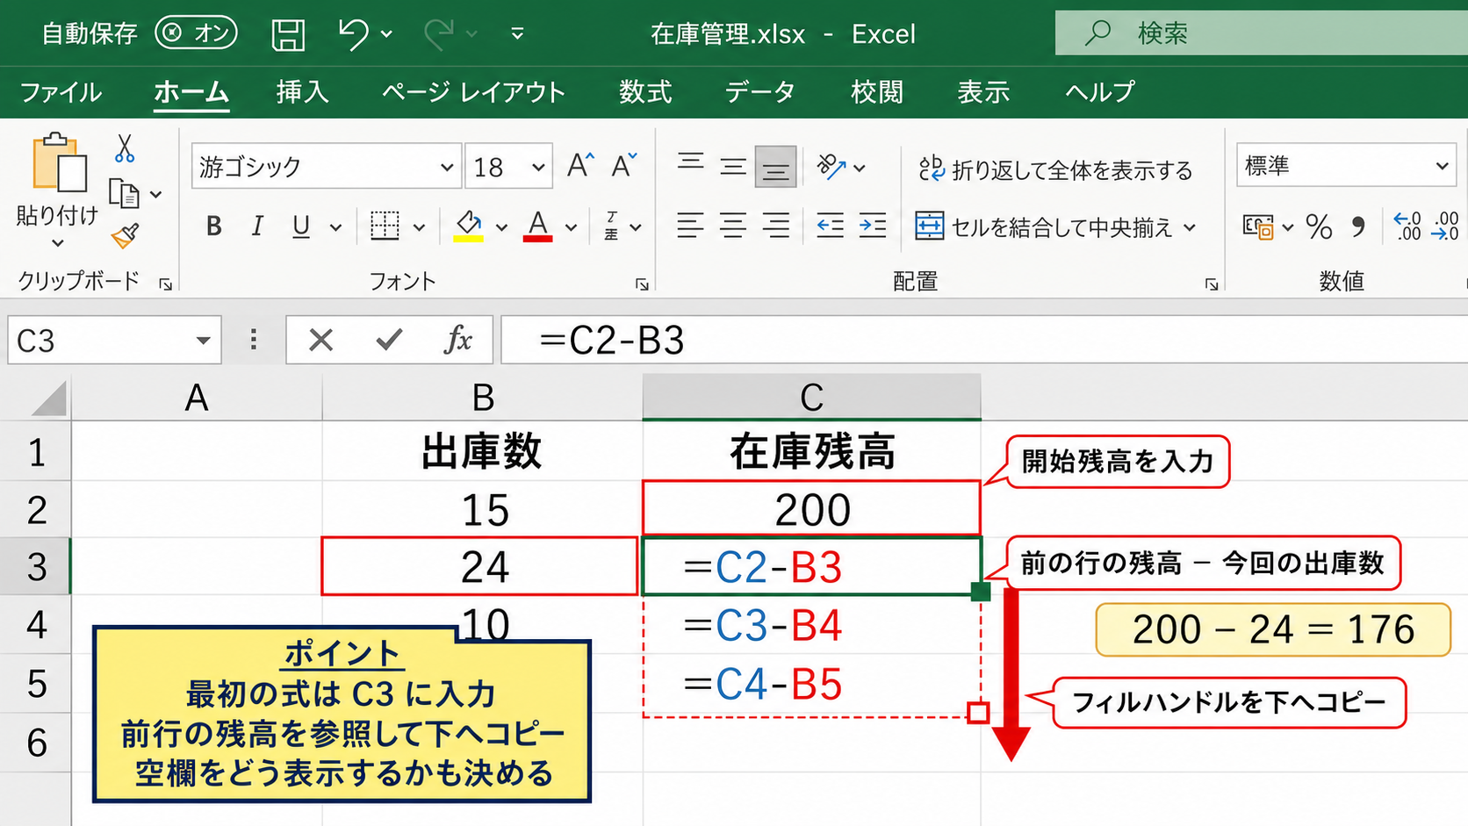
Task: Open the 配置 dialog launcher
Action: click(x=1212, y=284)
